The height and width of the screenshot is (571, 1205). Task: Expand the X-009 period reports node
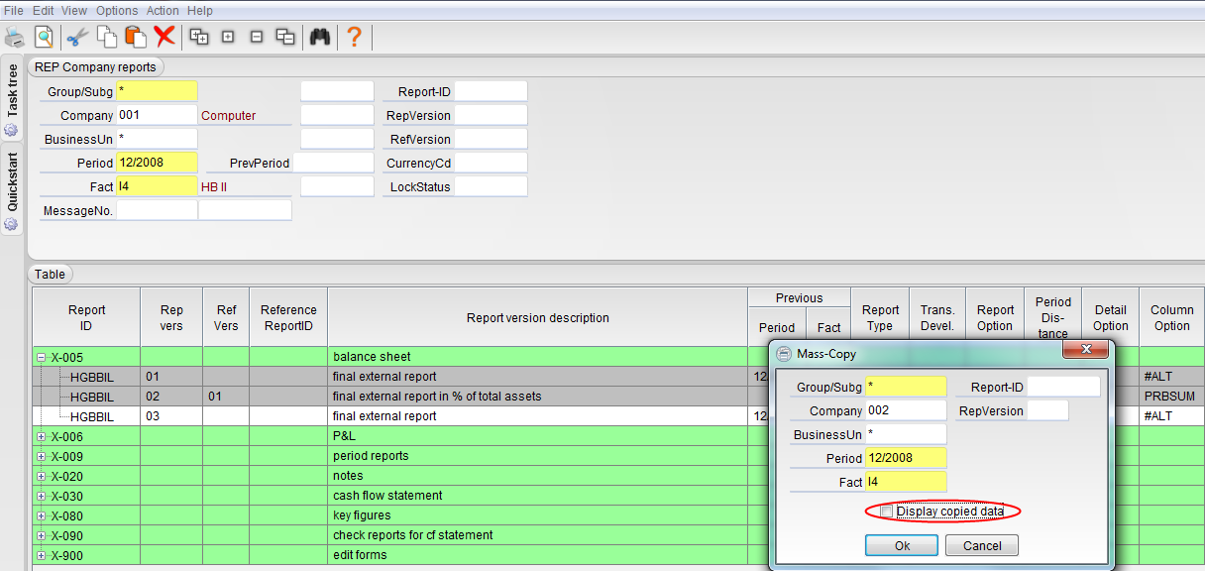(x=42, y=456)
